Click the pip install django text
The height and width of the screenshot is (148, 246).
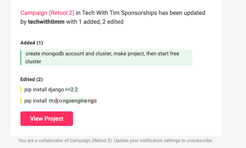pos(44,89)
